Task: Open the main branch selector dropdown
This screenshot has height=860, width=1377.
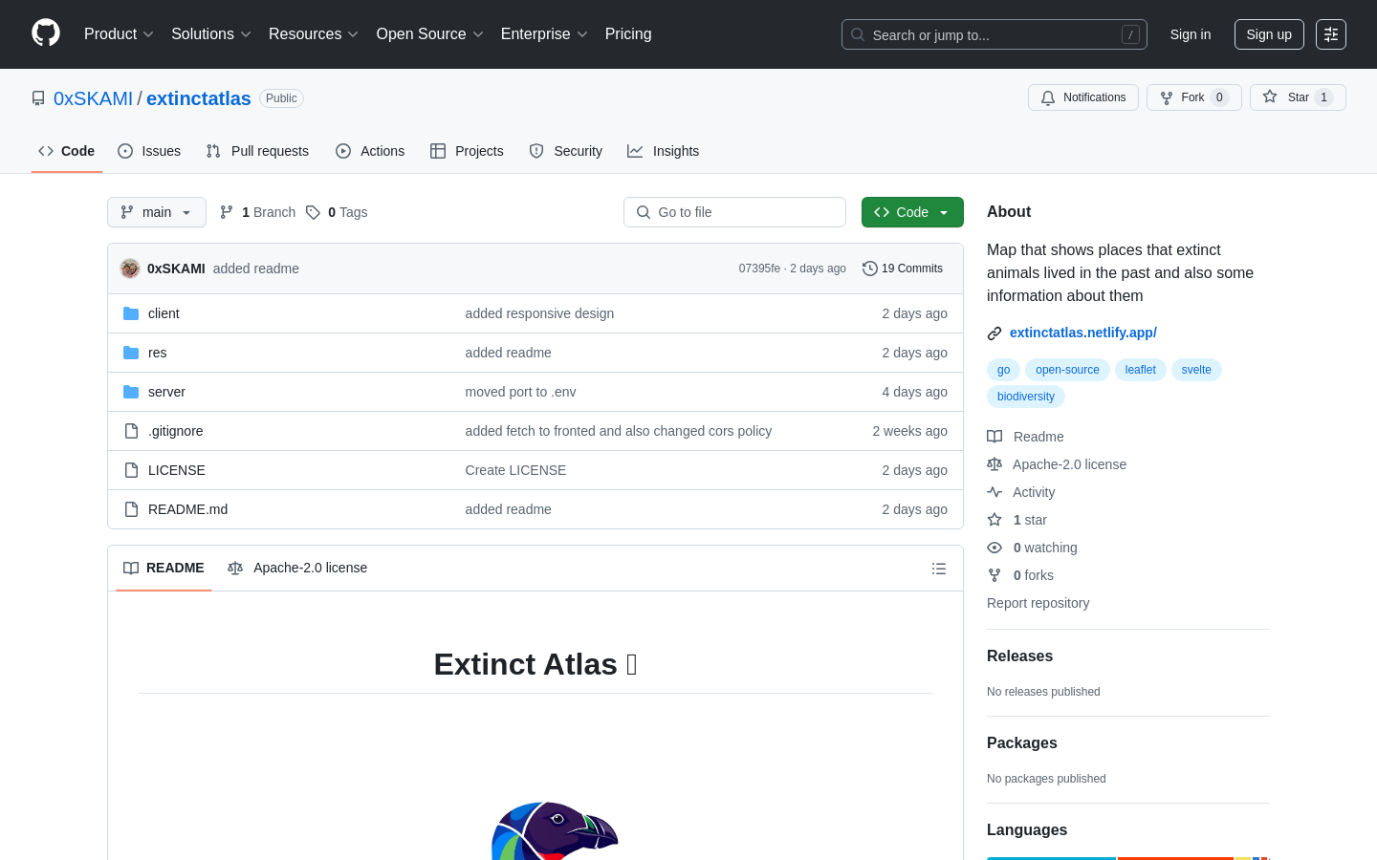Action: [x=157, y=212]
